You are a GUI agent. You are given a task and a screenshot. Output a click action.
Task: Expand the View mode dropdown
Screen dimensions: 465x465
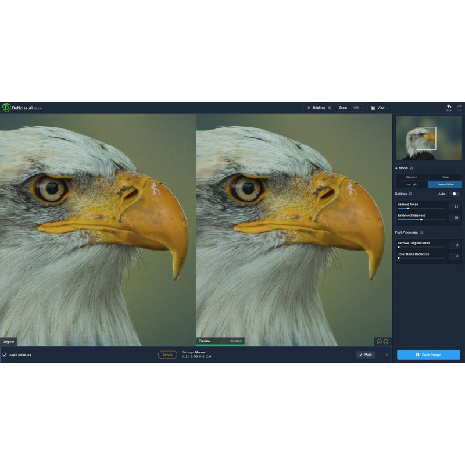coord(380,108)
